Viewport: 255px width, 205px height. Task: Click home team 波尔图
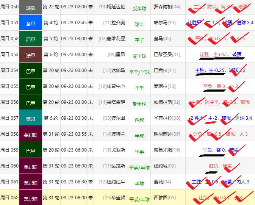pos(117,118)
